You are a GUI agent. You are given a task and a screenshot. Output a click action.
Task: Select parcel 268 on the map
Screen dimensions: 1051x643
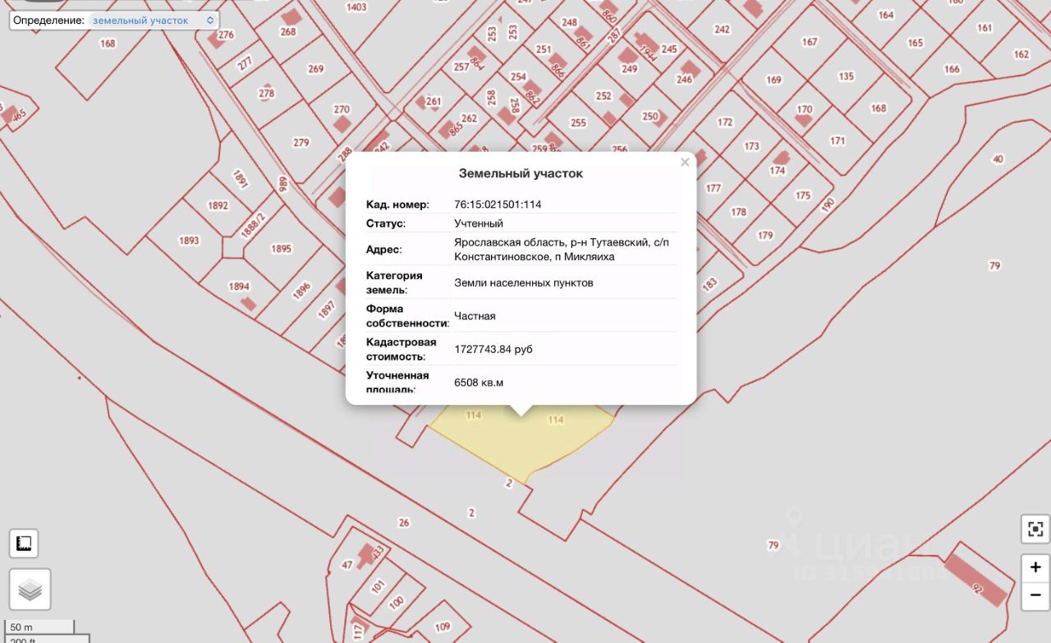[x=287, y=32]
